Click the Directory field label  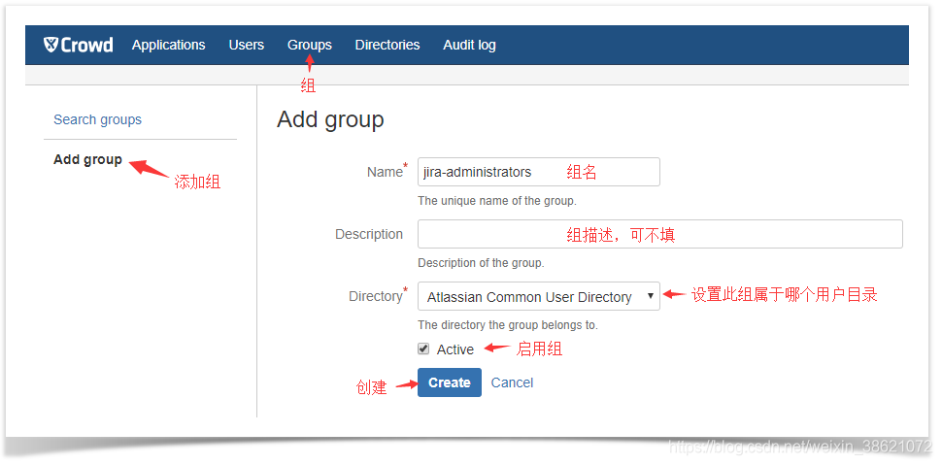pos(376,296)
